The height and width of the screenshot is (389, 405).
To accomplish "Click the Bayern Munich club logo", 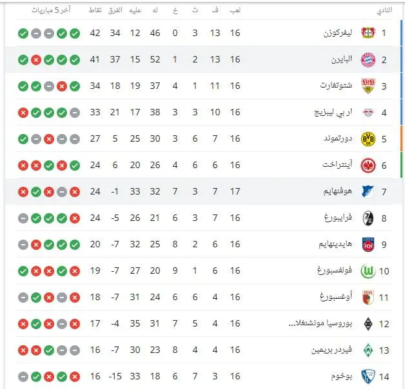I will click(368, 60).
